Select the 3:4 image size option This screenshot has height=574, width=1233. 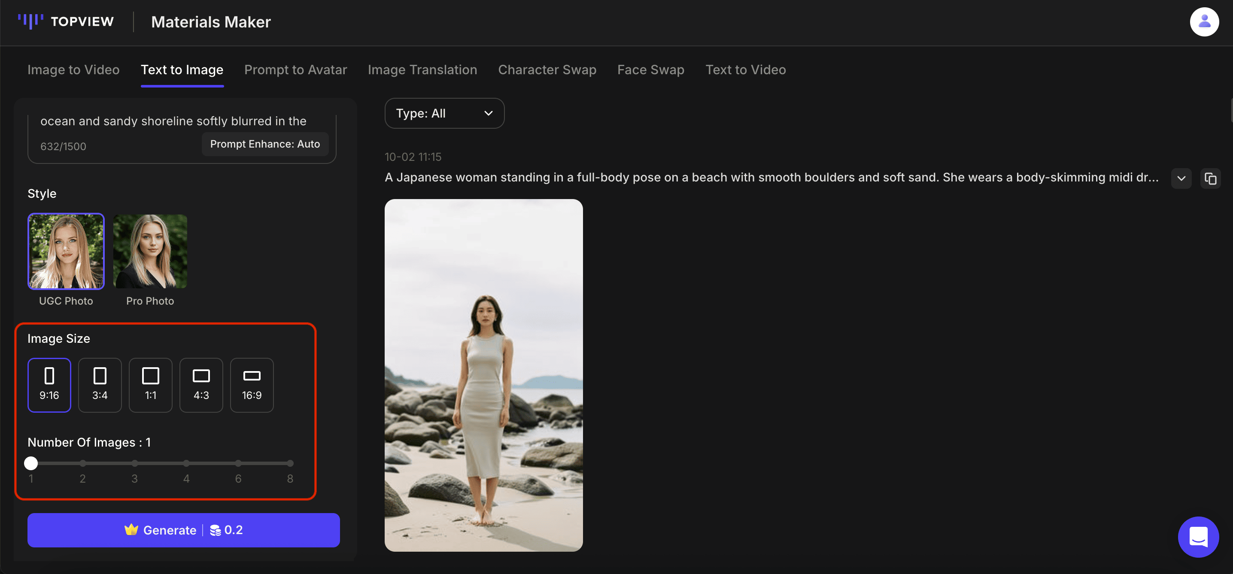100,385
